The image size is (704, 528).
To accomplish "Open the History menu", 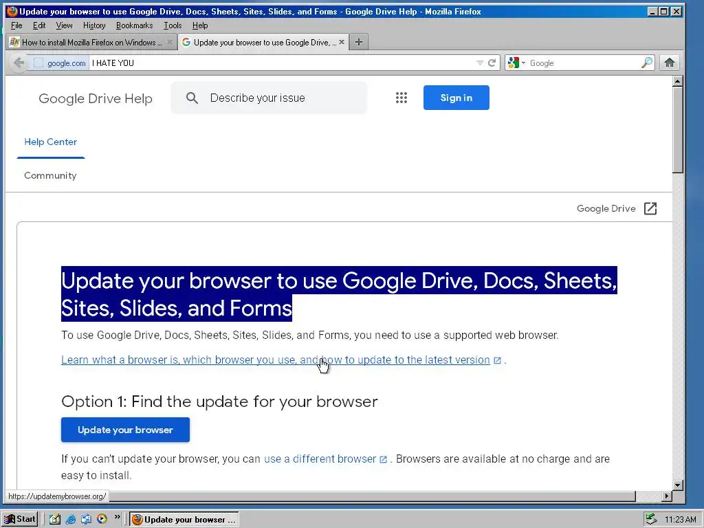I will point(94,25).
